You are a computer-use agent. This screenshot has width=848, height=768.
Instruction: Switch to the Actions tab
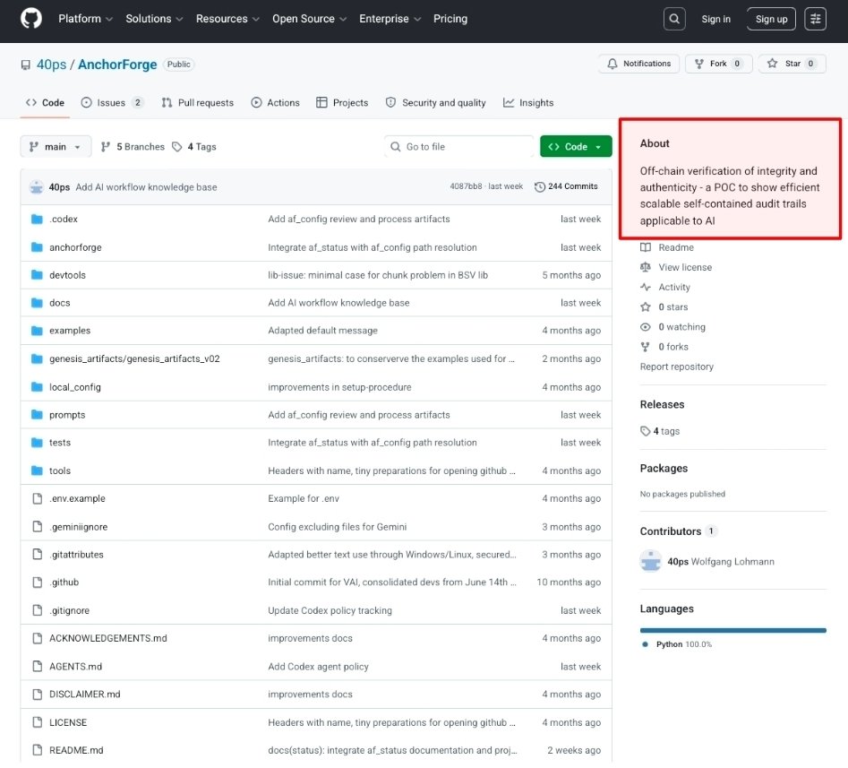275,103
